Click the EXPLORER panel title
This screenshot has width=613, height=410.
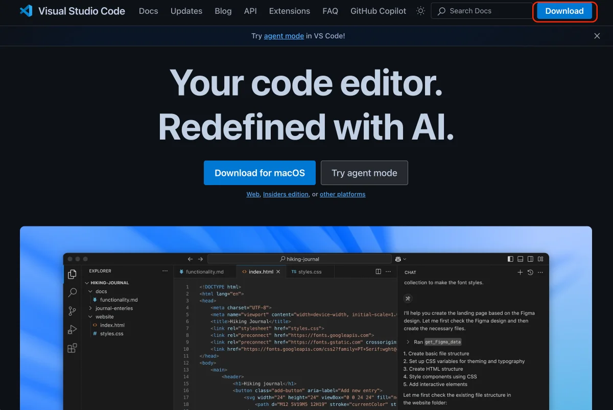click(x=100, y=271)
